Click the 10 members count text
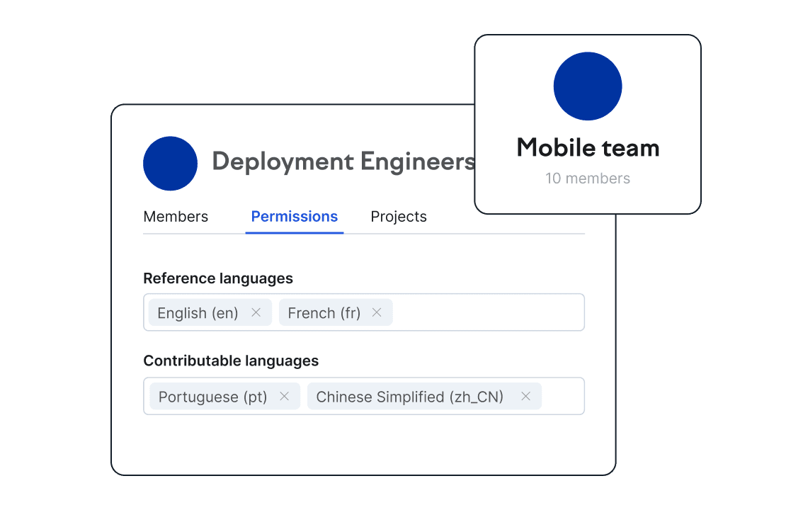The width and height of the screenshot is (786, 510). [x=588, y=178]
